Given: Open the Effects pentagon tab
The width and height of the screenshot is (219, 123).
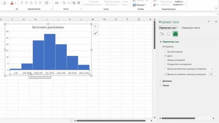Looking at the screenshot, I should (168, 34).
